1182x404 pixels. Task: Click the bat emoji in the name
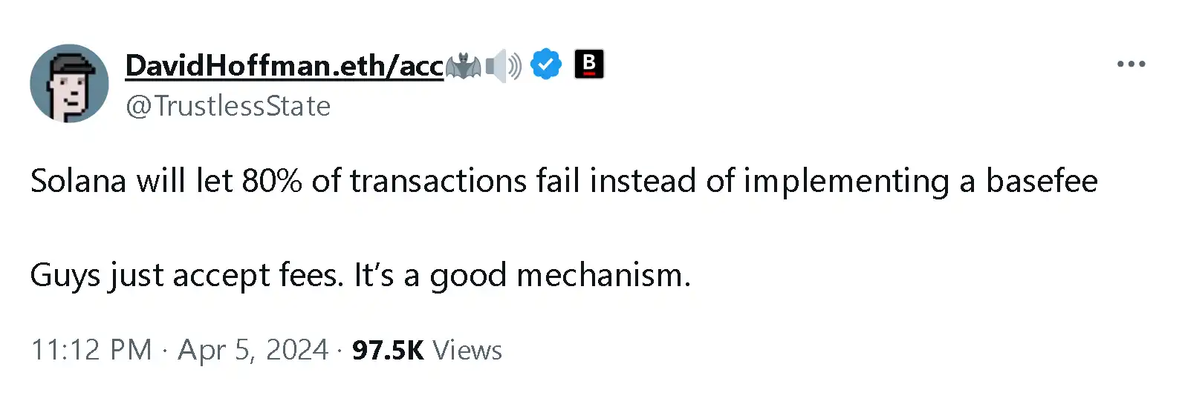point(464,66)
